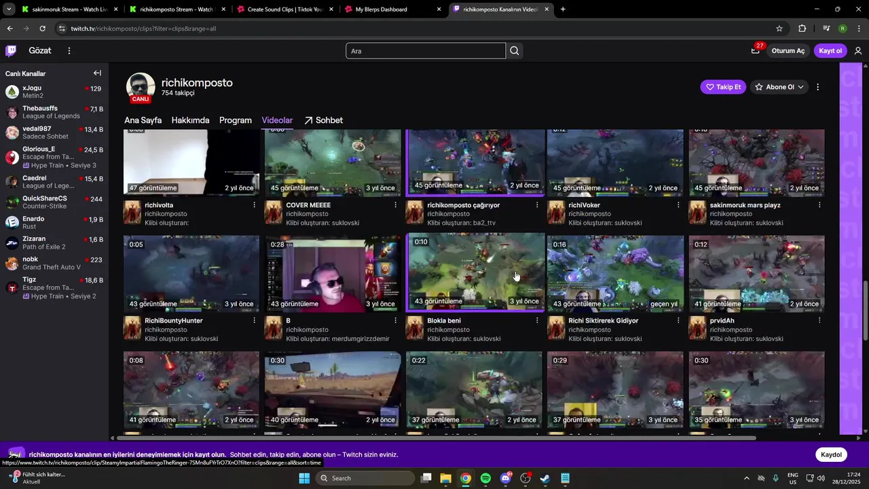Play the RichiBountyHunter clip thumbnail

coord(191,274)
